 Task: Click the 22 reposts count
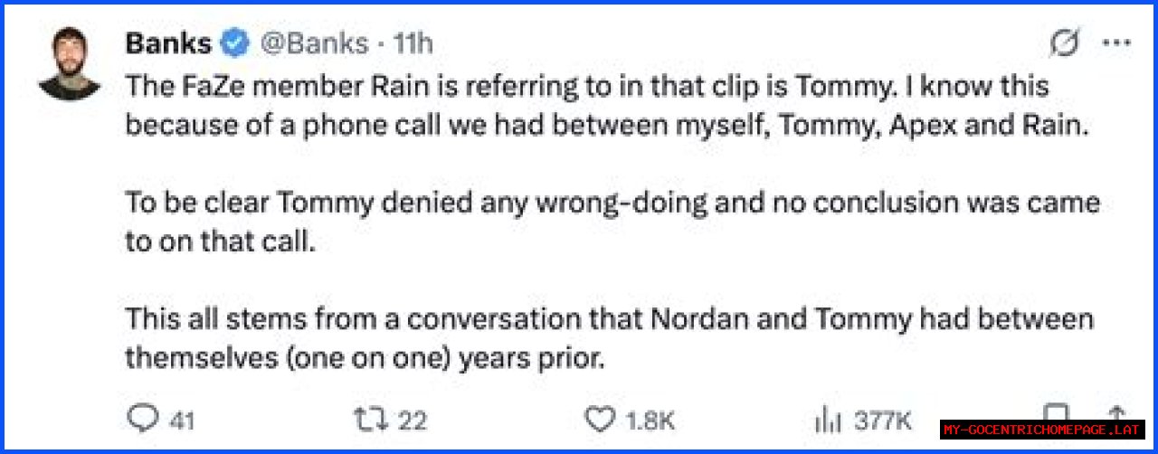click(x=413, y=420)
